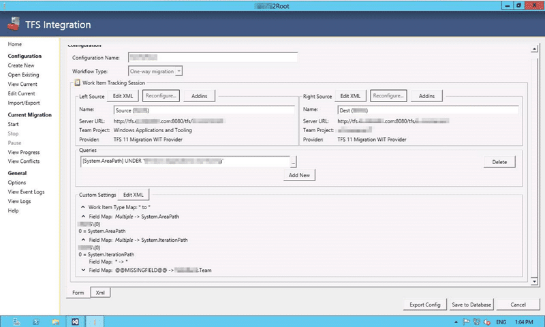Open Options under General
Screen dimensions: 545x327
click(x=17, y=183)
